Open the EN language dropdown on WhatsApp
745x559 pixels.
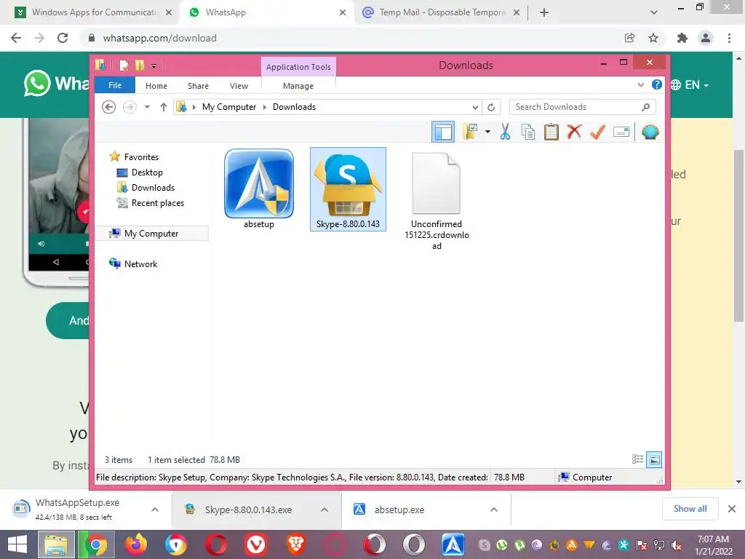[690, 84]
